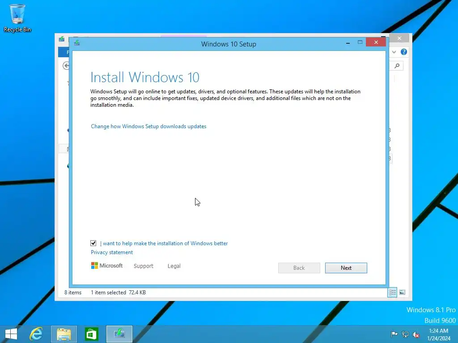
Task: Open Action Center flag in tray
Action: [x=394, y=334]
